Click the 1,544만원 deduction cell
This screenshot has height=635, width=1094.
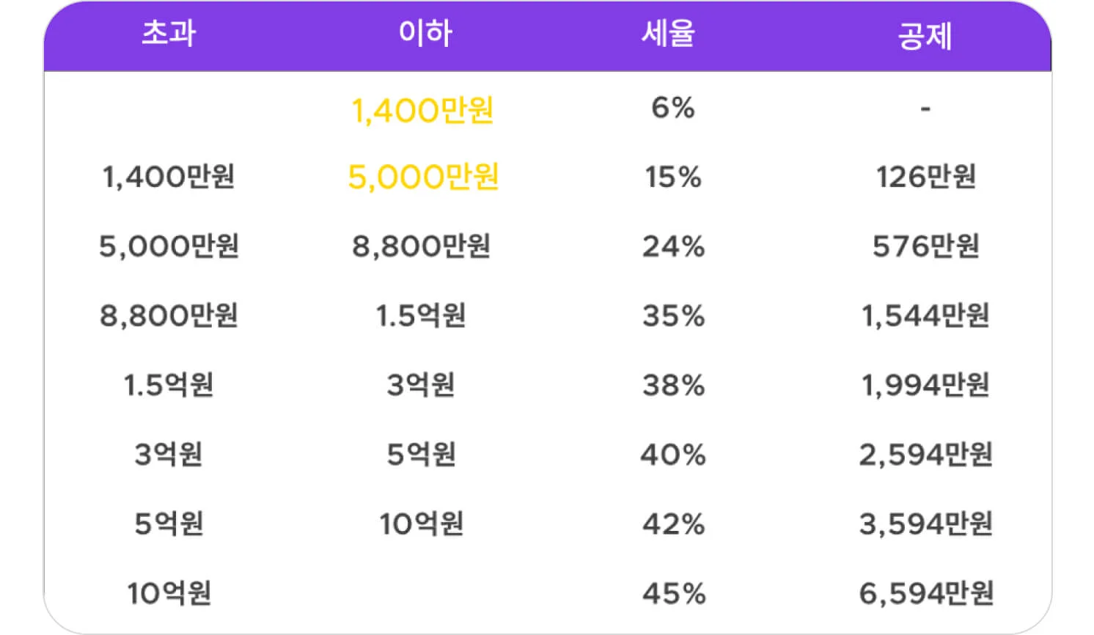pos(925,316)
